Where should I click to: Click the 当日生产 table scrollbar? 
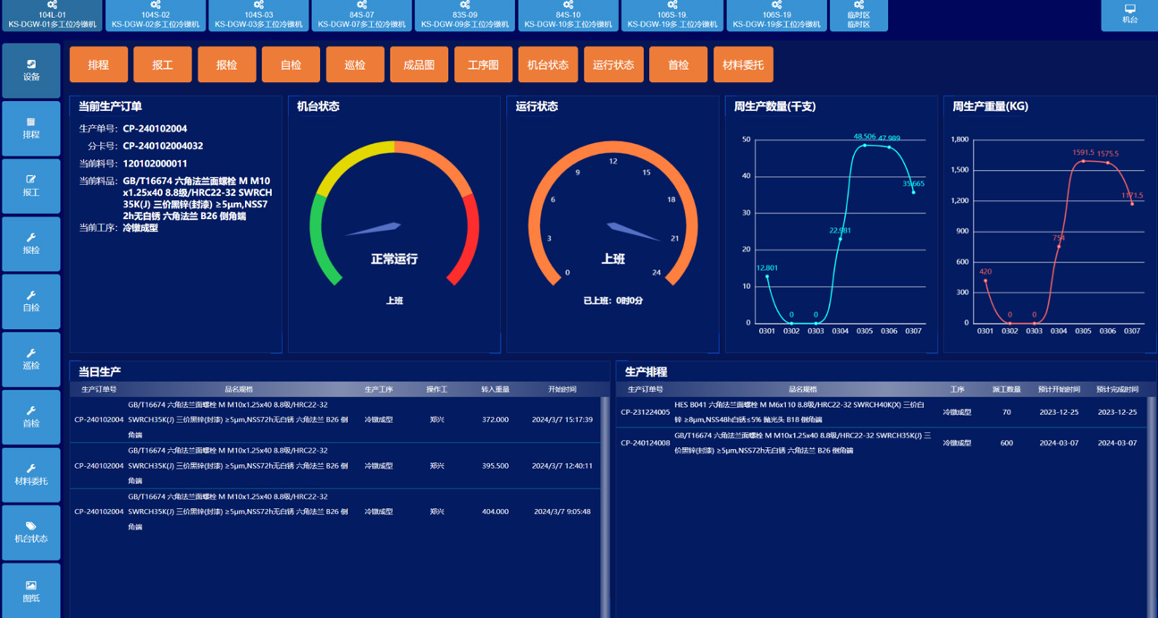(x=604, y=501)
